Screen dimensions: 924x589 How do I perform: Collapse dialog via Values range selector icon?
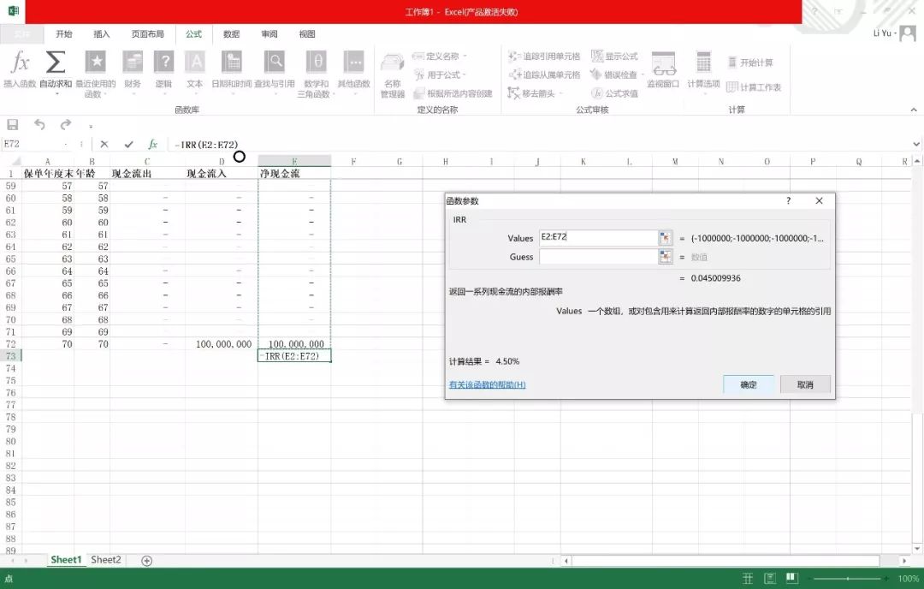tap(666, 238)
